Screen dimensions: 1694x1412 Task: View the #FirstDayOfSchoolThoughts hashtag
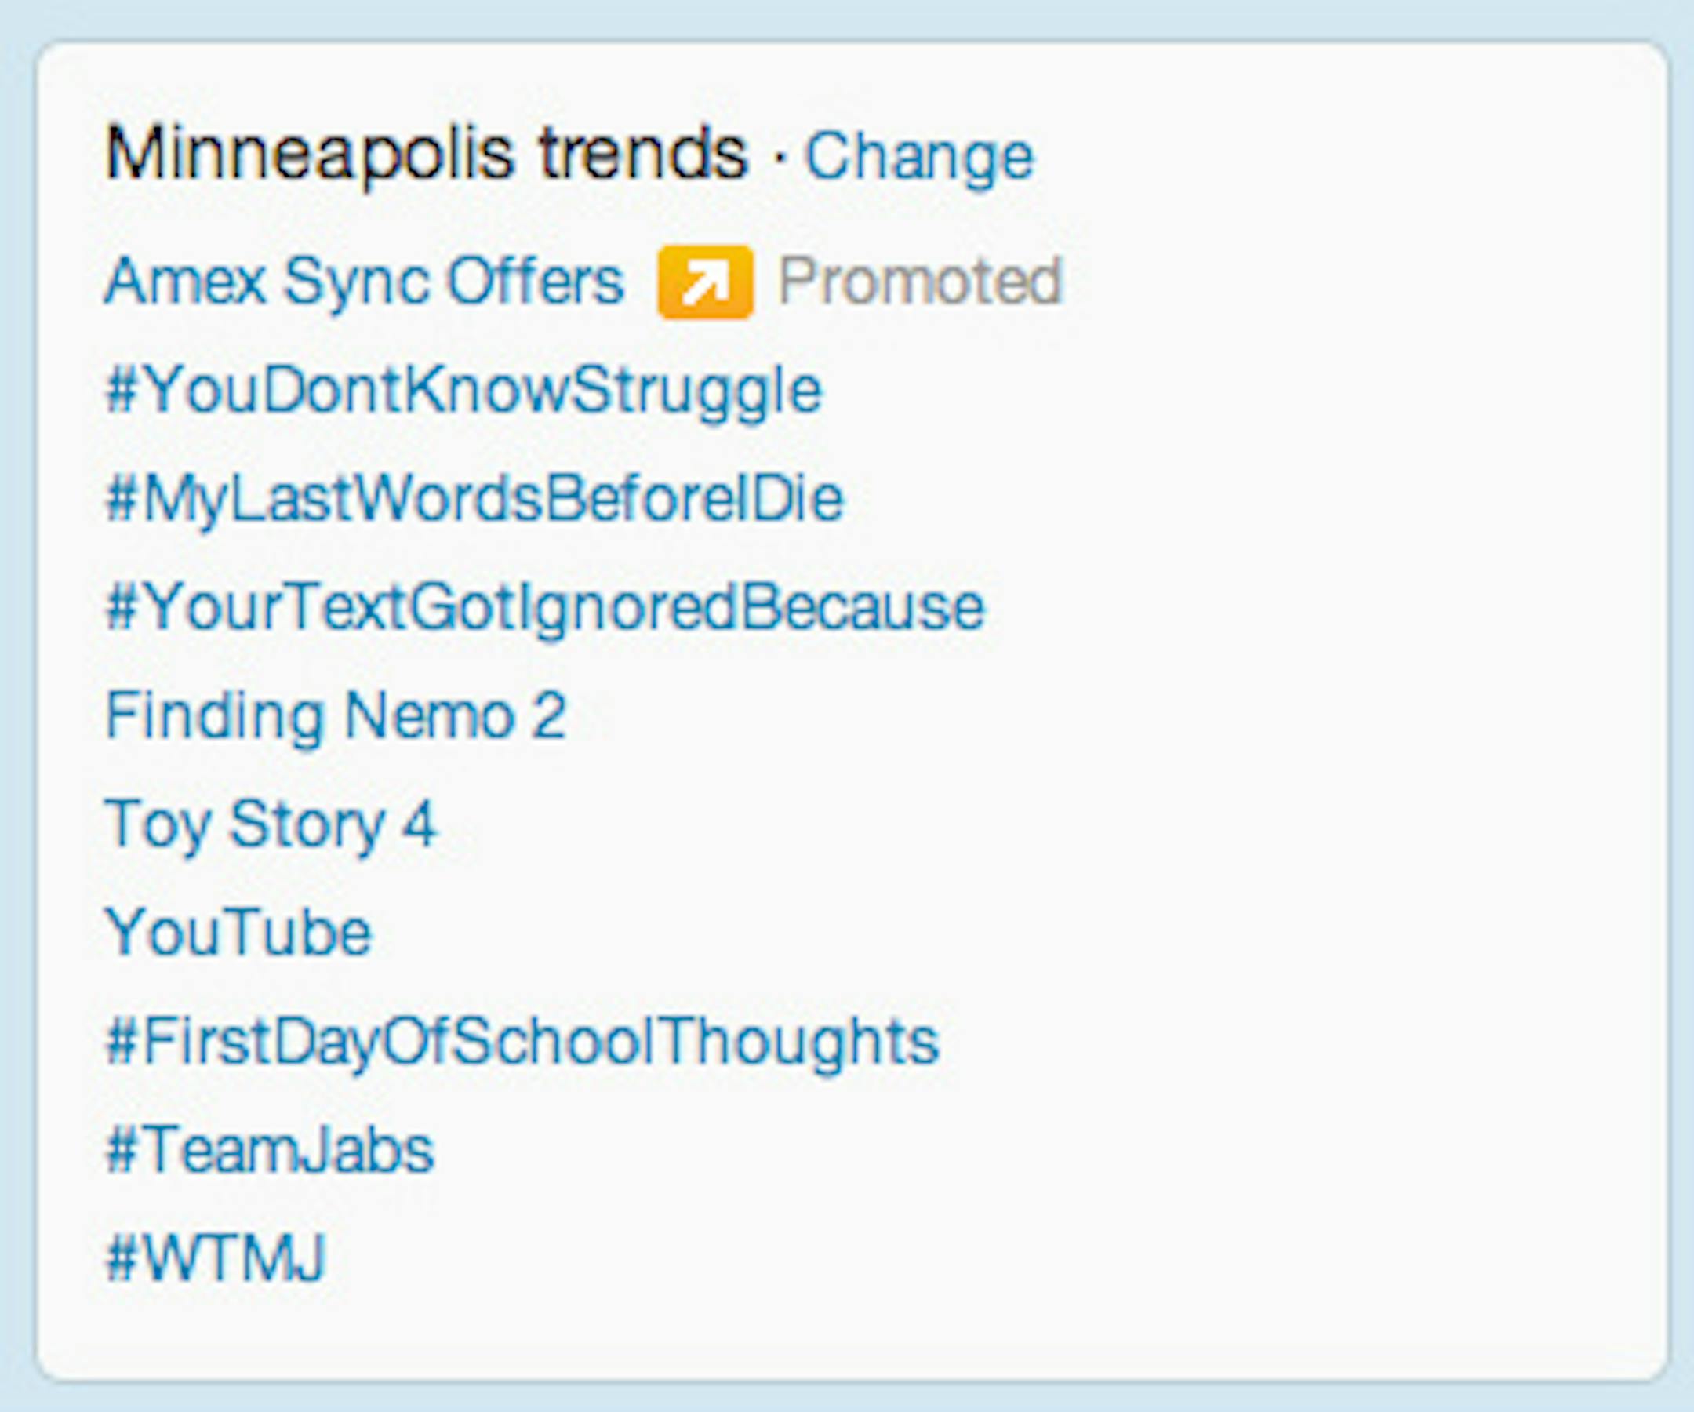tap(523, 1041)
